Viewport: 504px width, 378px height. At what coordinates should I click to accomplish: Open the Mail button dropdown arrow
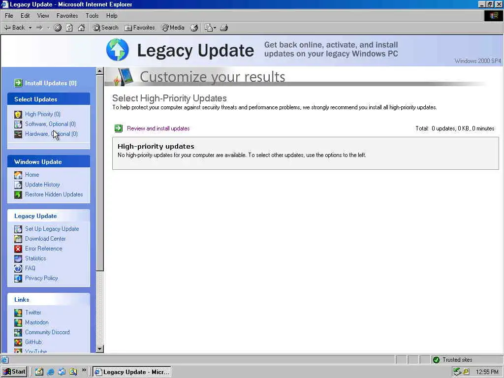215,28
